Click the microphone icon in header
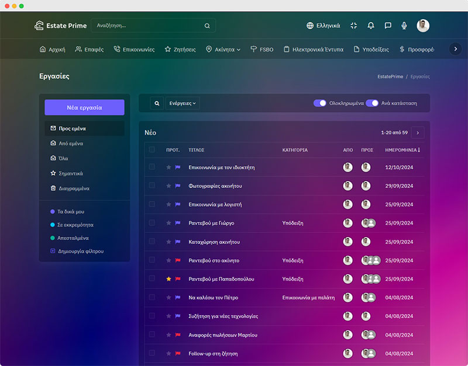 (x=404, y=26)
